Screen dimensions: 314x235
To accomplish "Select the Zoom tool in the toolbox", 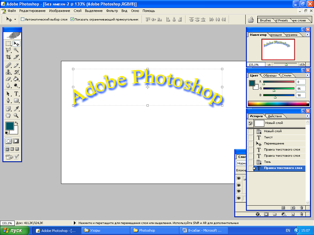I will click(x=16, y=115).
